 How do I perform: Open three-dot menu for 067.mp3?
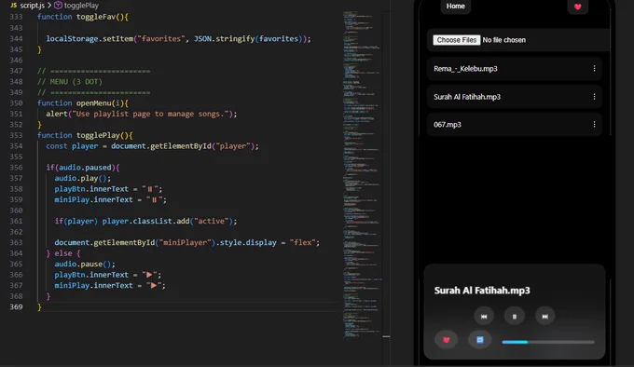(594, 125)
